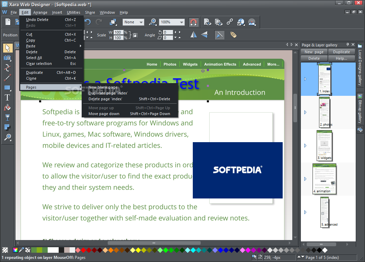The height and width of the screenshot is (262, 365).
Task: Click the New page gallery button
Action: tap(314, 52)
